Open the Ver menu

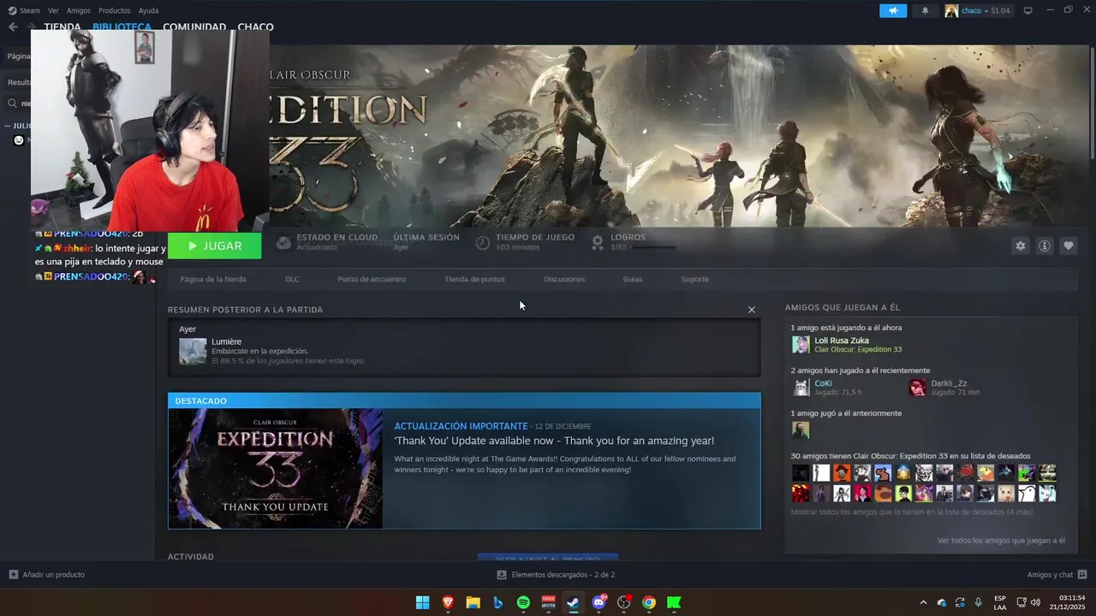(x=53, y=11)
